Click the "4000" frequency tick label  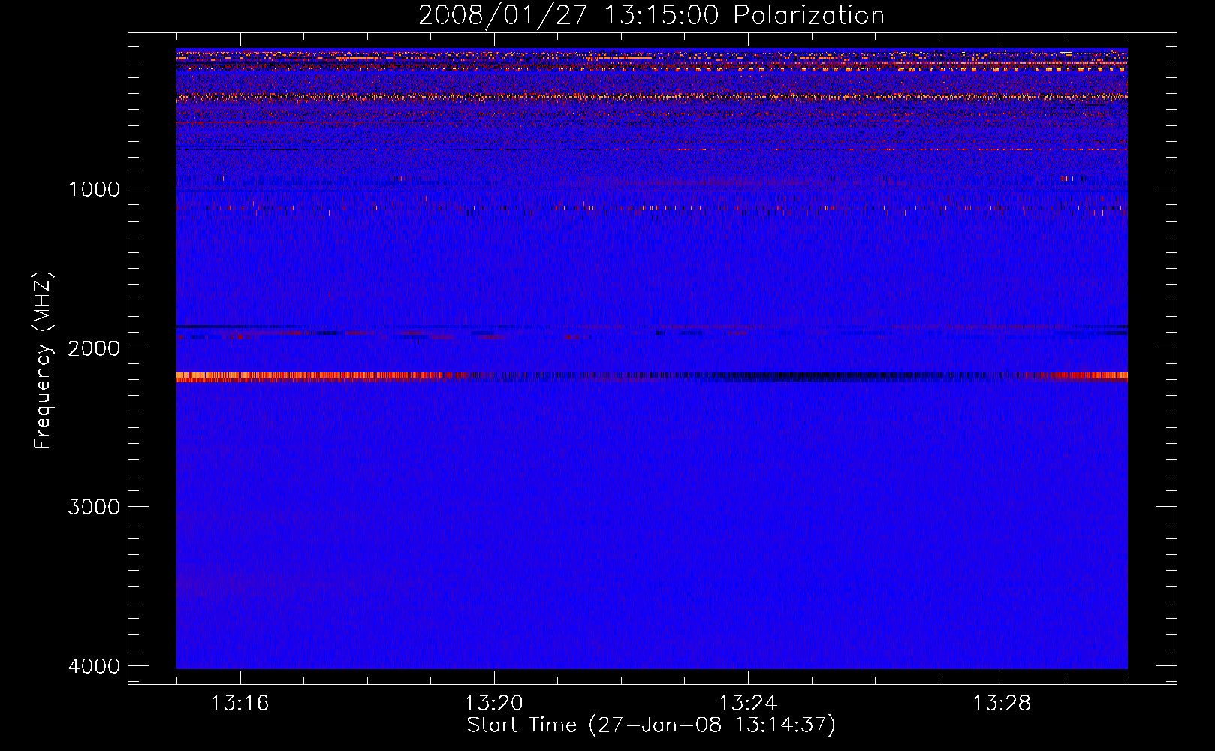coord(95,666)
